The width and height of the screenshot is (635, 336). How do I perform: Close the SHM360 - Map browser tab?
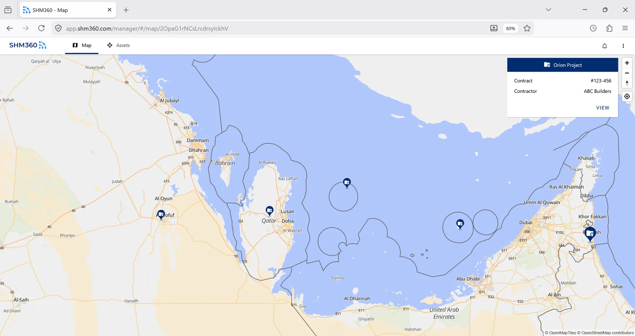point(110,10)
